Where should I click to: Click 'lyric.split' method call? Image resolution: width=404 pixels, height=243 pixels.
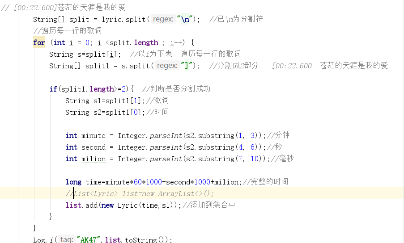(x=123, y=20)
